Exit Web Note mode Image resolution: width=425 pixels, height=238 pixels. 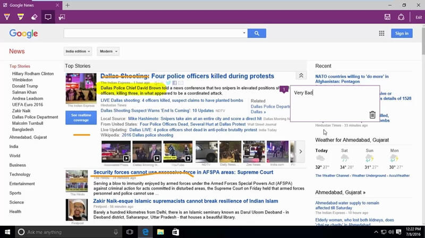coord(419,17)
